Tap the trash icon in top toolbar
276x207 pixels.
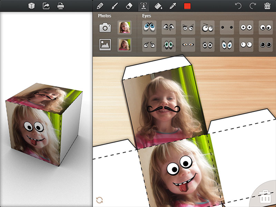(267, 6)
